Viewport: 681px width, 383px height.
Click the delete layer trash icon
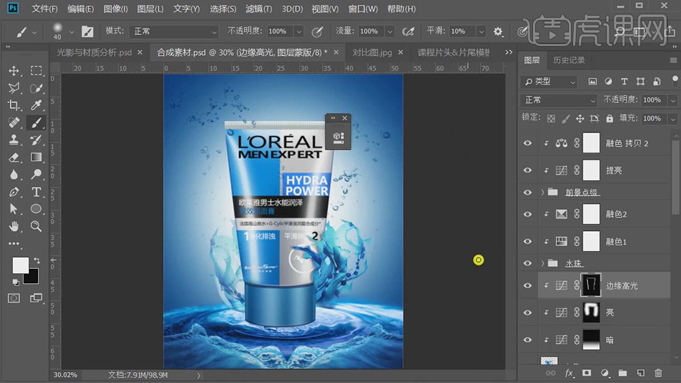click(x=658, y=373)
